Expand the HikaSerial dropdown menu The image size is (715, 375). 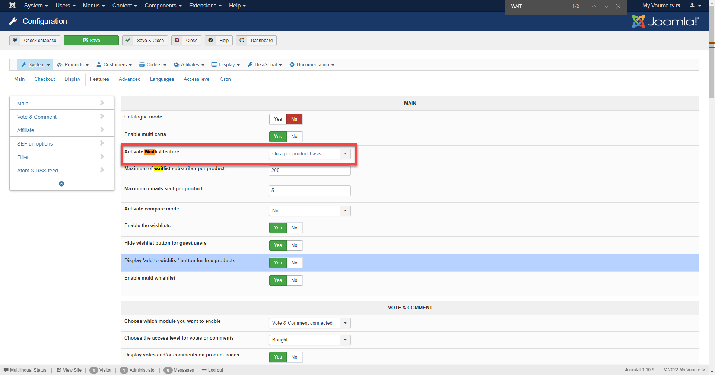[x=264, y=65]
